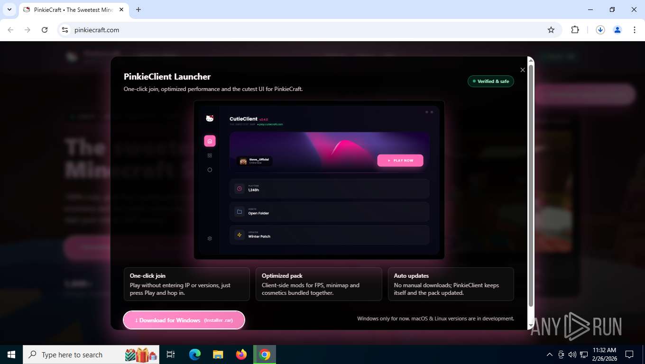Close the PinkieClient Launcher dialog
Viewport: 645px width, 364px height.
tap(523, 70)
